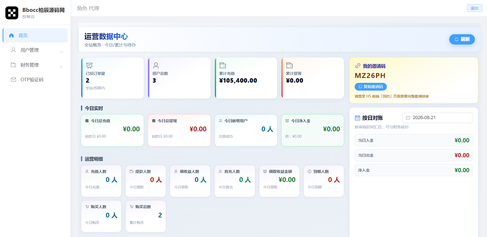487x237 pixels.
Task: Select the 已投订单量 stat card
Action: click(x=112, y=78)
